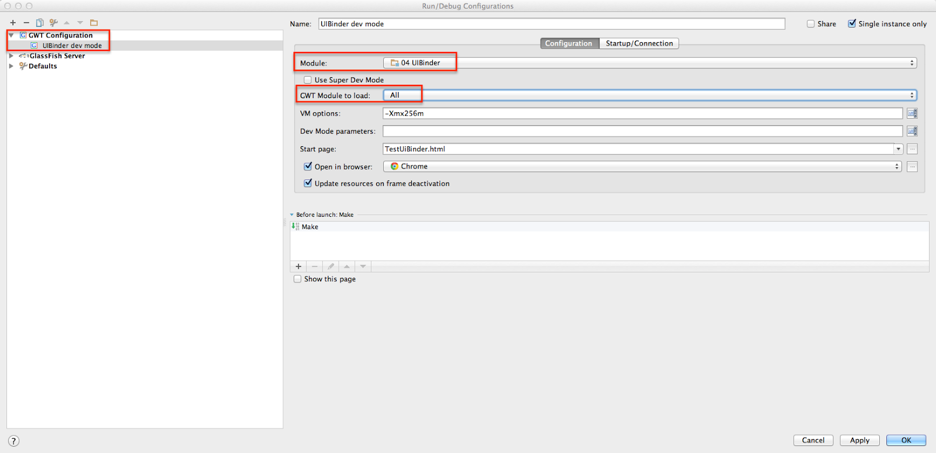Select the Make task icon in list
This screenshot has width=936, height=453.
[x=295, y=227]
